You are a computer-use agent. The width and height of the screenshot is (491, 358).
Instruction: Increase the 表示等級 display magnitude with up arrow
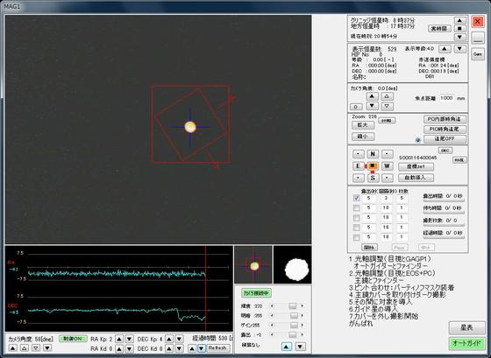[445, 49]
